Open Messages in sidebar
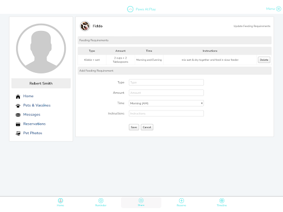This screenshot has width=283, height=212. click(x=32, y=114)
